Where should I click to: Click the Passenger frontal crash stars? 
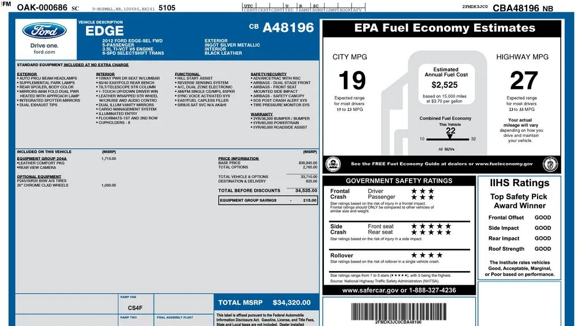423,197
